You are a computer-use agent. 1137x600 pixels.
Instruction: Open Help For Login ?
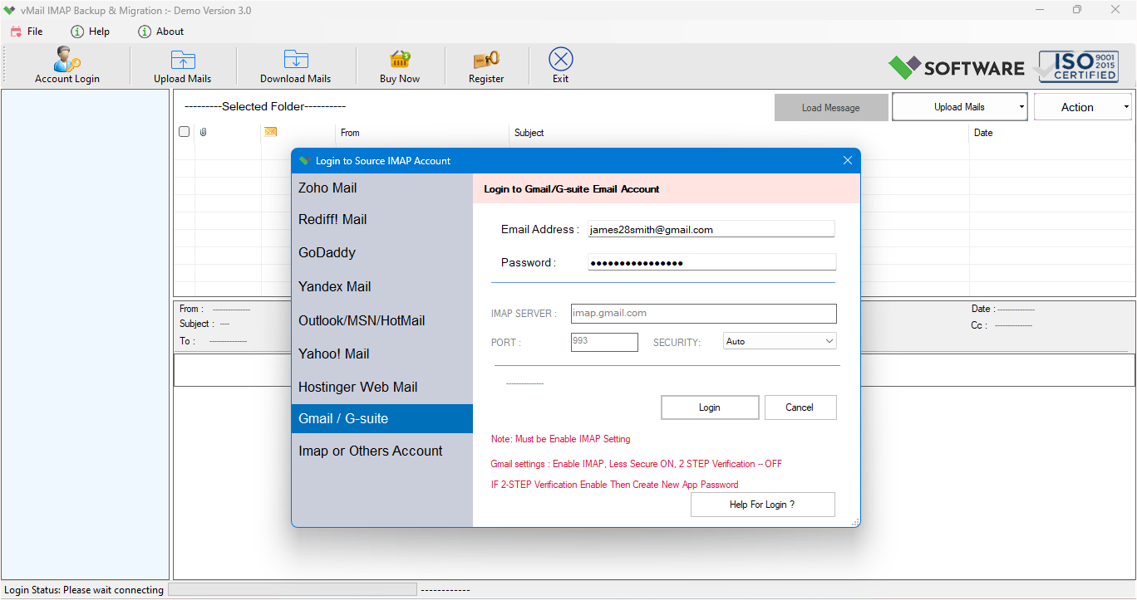click(762, 505)
